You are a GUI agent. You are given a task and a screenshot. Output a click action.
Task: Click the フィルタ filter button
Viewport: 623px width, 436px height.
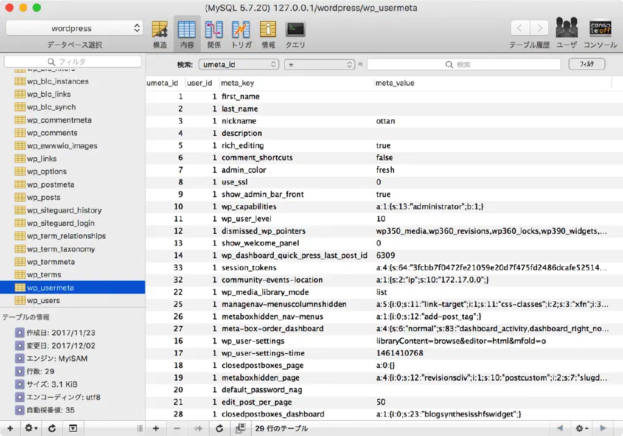coord(586,64)
